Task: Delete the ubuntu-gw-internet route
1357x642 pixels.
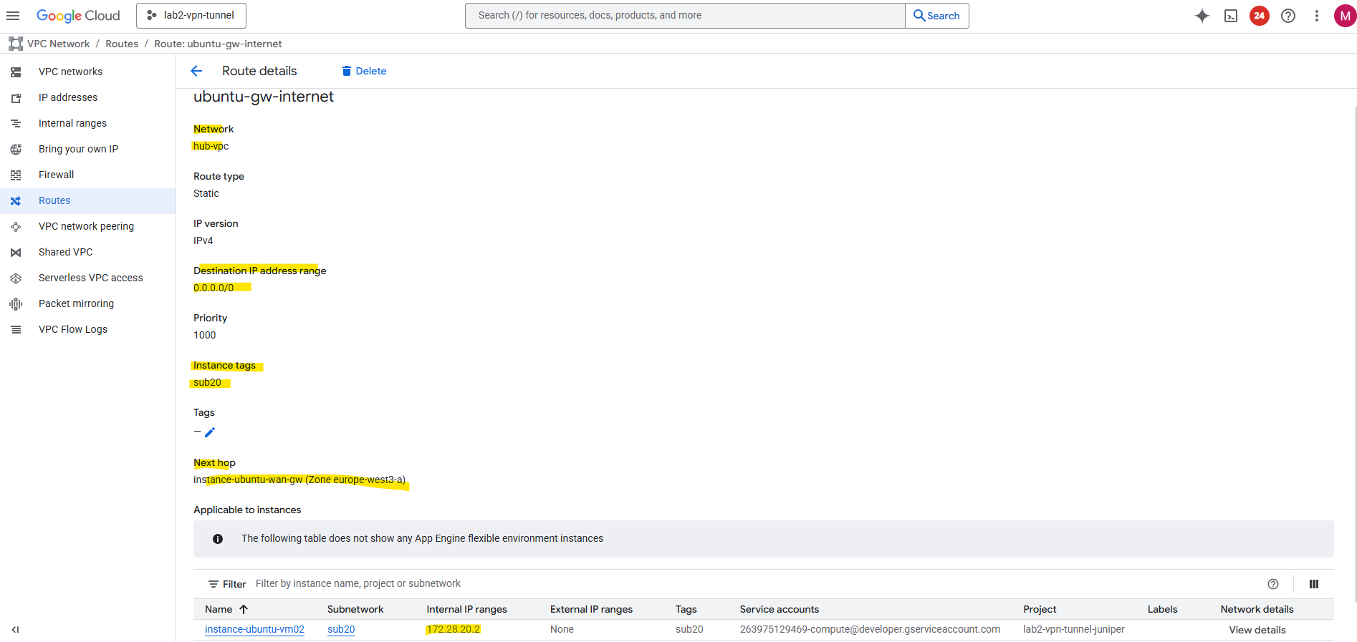Action: coord(364,71)
